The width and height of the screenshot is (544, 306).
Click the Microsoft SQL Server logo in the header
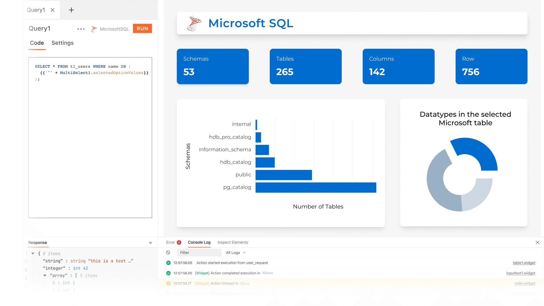tap(194, 23)
